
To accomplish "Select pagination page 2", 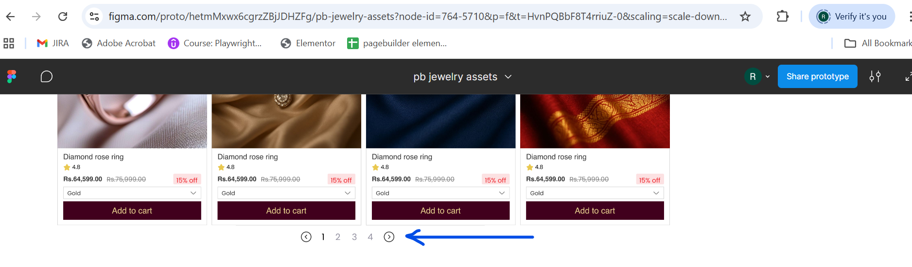I will (x=338, y=237).
